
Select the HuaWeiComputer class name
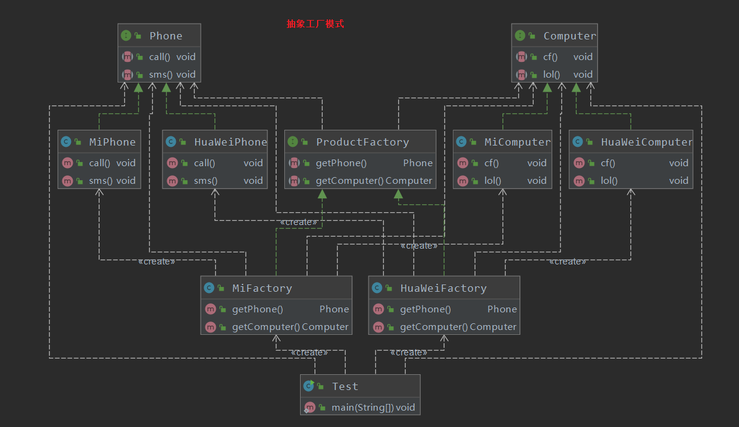coord(647,142)
